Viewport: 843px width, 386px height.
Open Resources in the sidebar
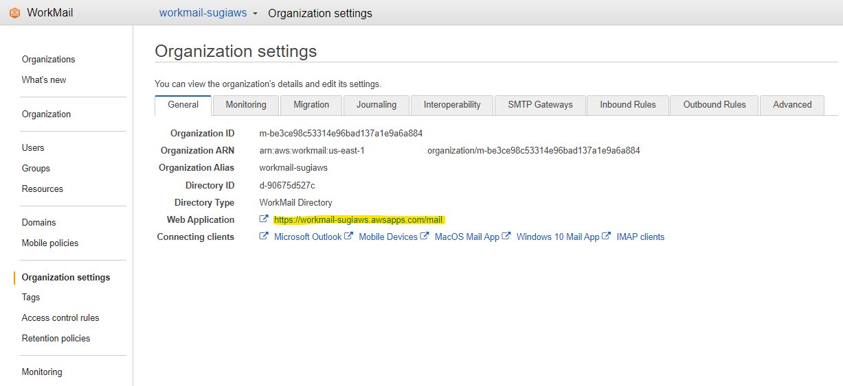click(x=43, y=189)
